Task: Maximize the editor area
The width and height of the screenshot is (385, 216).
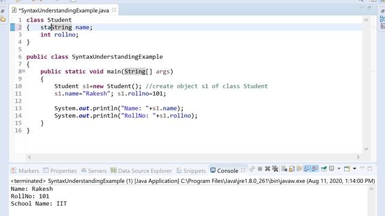Action: click(369, 8)
